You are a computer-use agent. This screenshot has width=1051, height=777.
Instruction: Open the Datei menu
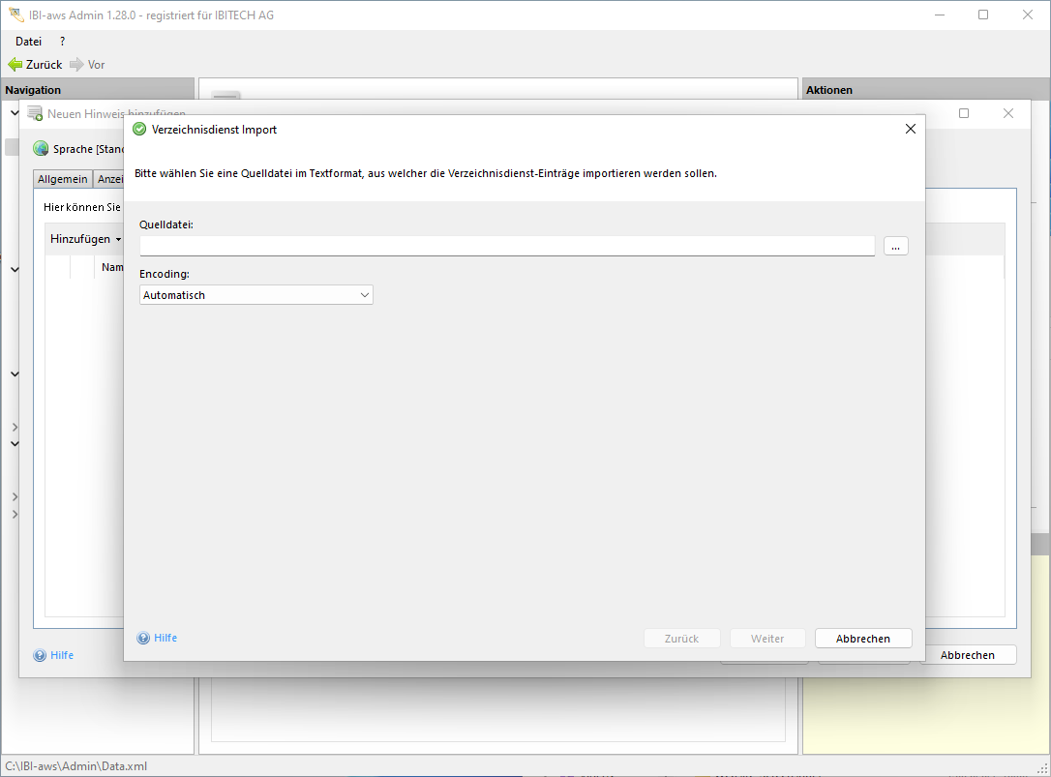pos(28,42)
